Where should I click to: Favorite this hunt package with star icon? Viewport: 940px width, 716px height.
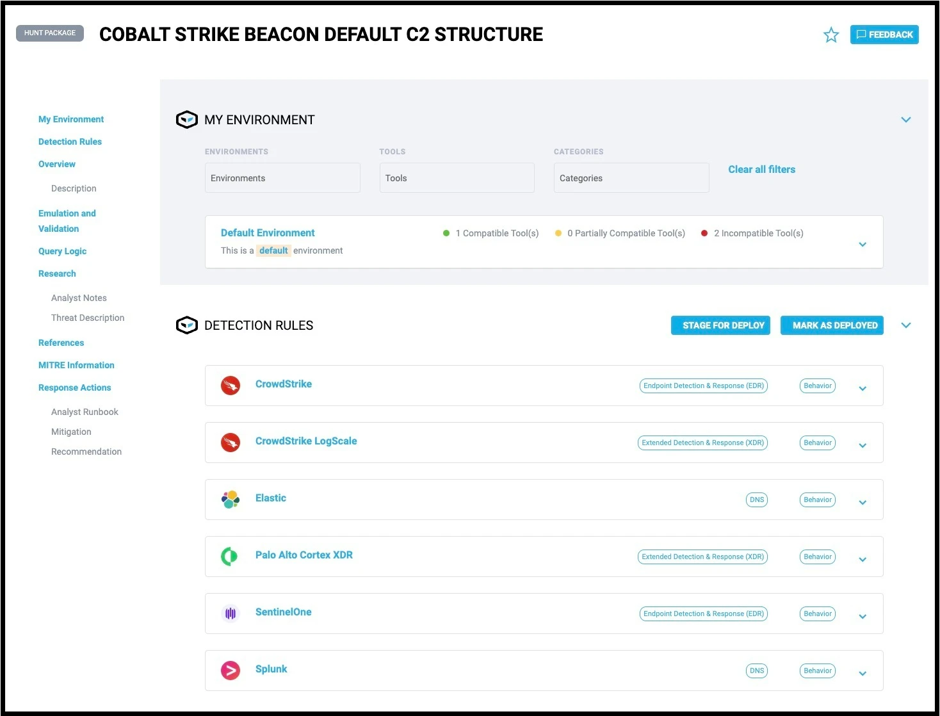(x=831, y=35)
